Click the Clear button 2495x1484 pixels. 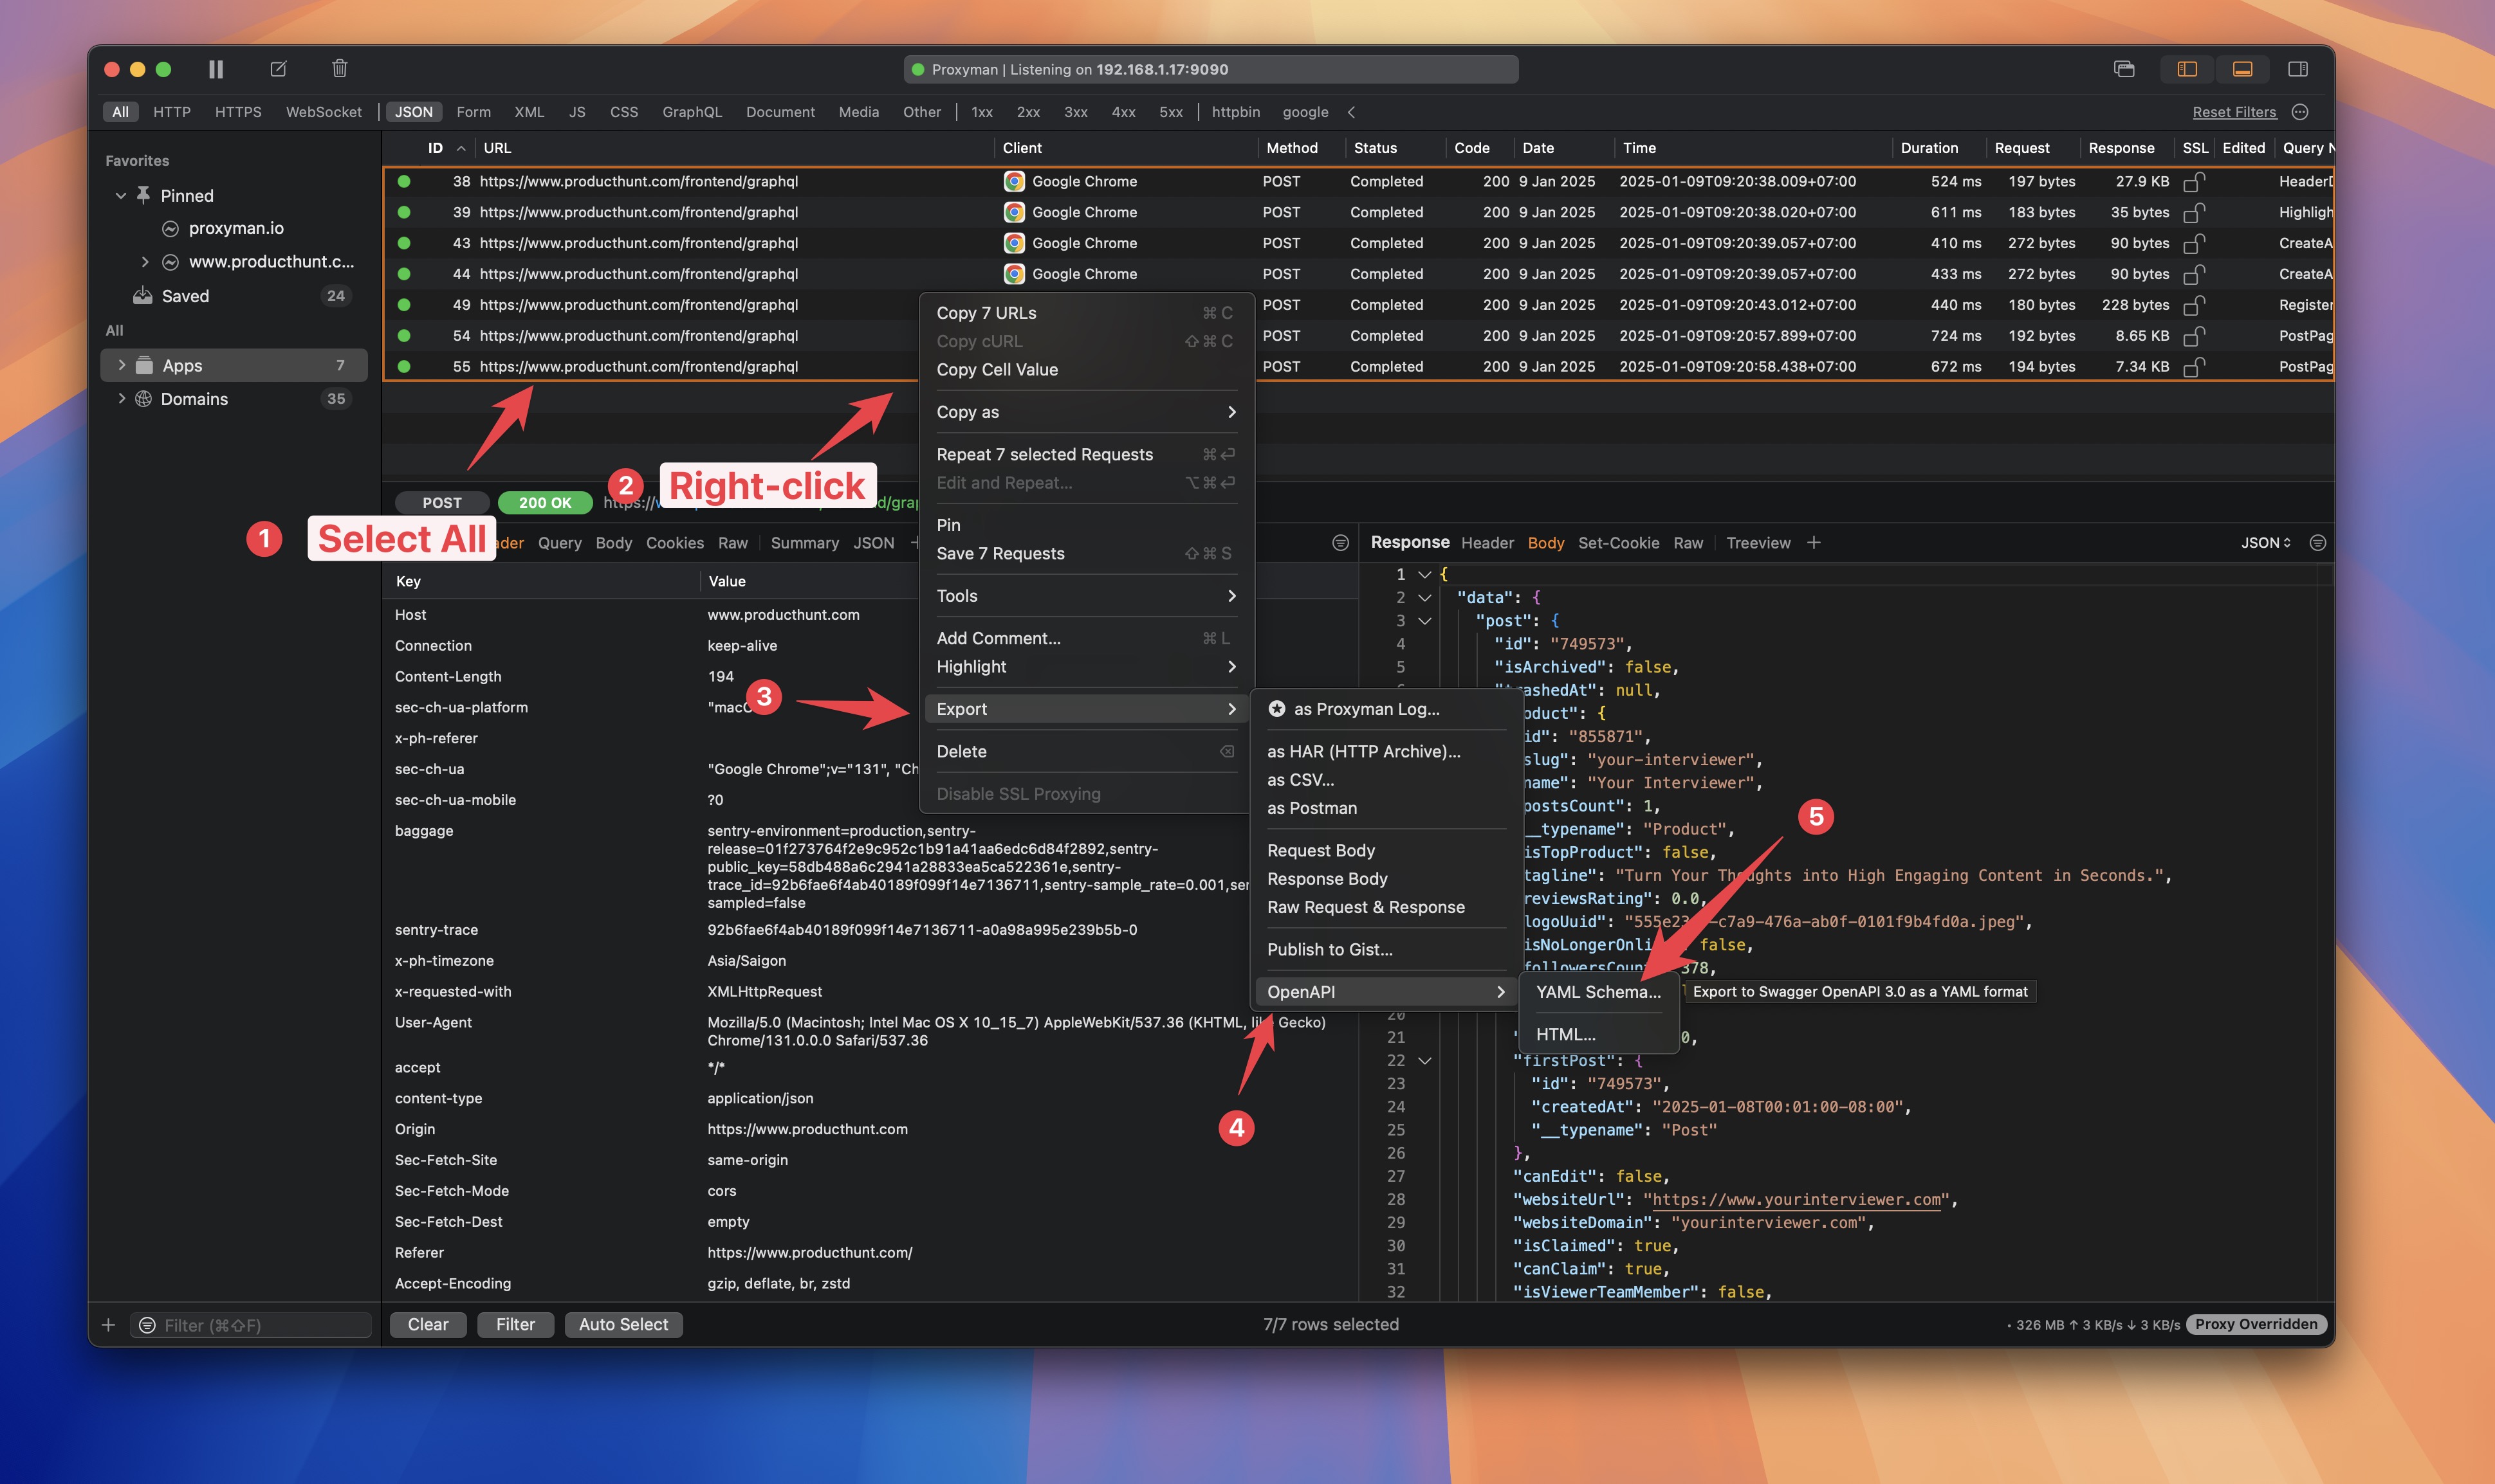(428, 1325)
